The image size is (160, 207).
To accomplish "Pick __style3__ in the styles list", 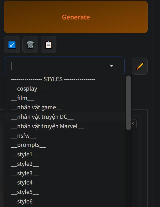I will 25,173.
